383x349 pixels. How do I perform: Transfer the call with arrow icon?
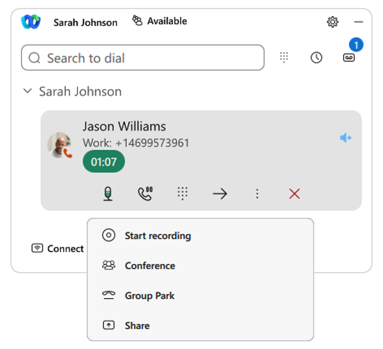[x=220, y=194]
